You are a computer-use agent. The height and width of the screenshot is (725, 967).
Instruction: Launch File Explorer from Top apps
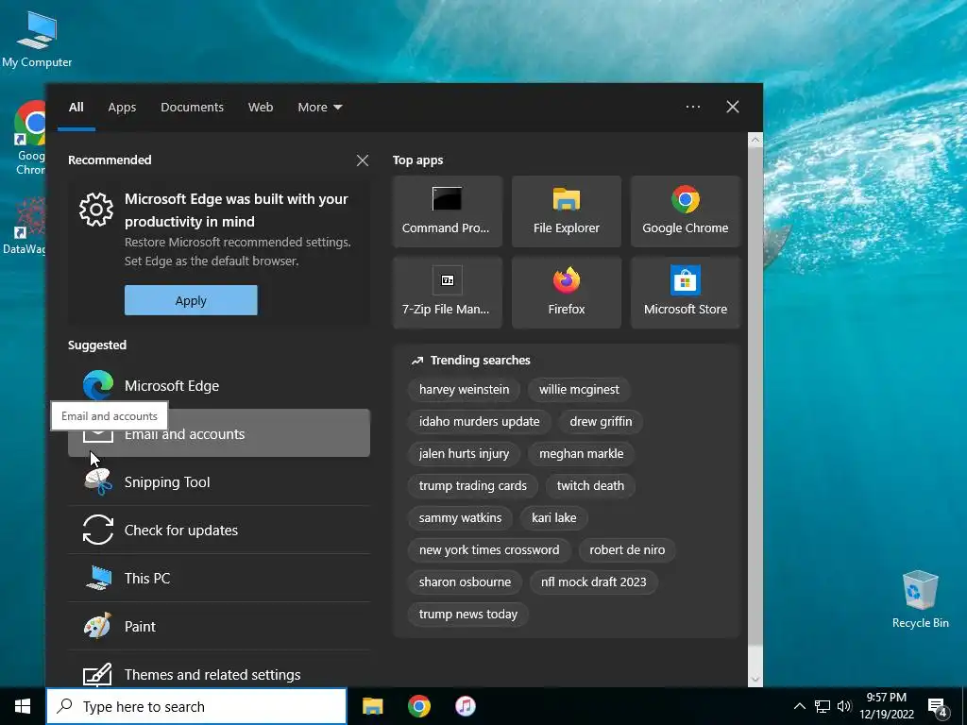(567, 211)
